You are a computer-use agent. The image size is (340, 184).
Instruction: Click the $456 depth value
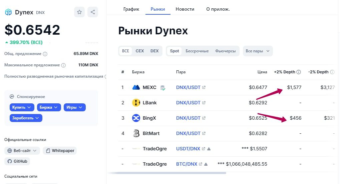[296, 118]
